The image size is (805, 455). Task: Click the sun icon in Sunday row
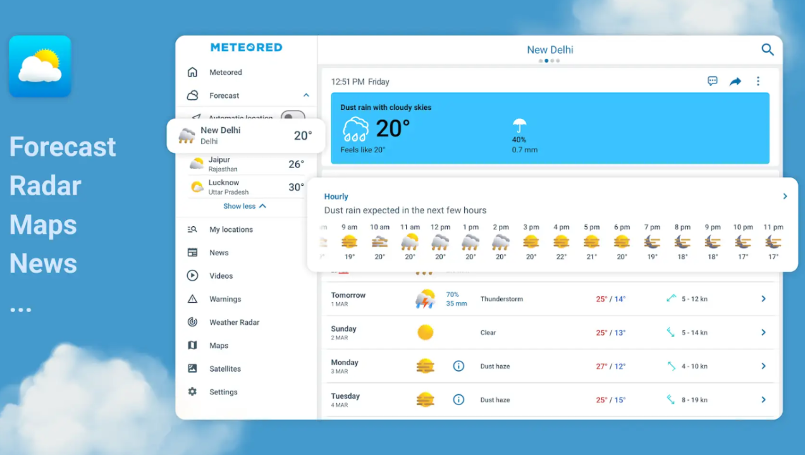(425, 332)
